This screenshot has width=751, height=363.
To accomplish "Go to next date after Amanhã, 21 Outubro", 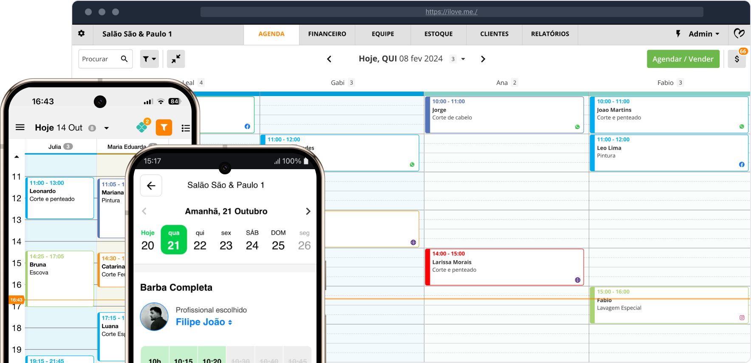I will pyautogui.click(x=308, y=211).
